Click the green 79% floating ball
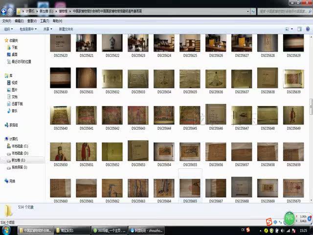313x235 pixels. coord(289,218)
